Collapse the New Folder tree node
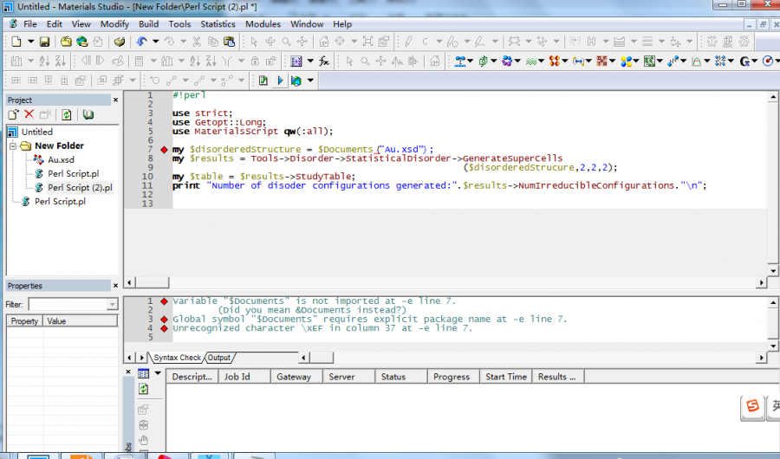Screen dimensions: 780x459 tap(13, 146)
